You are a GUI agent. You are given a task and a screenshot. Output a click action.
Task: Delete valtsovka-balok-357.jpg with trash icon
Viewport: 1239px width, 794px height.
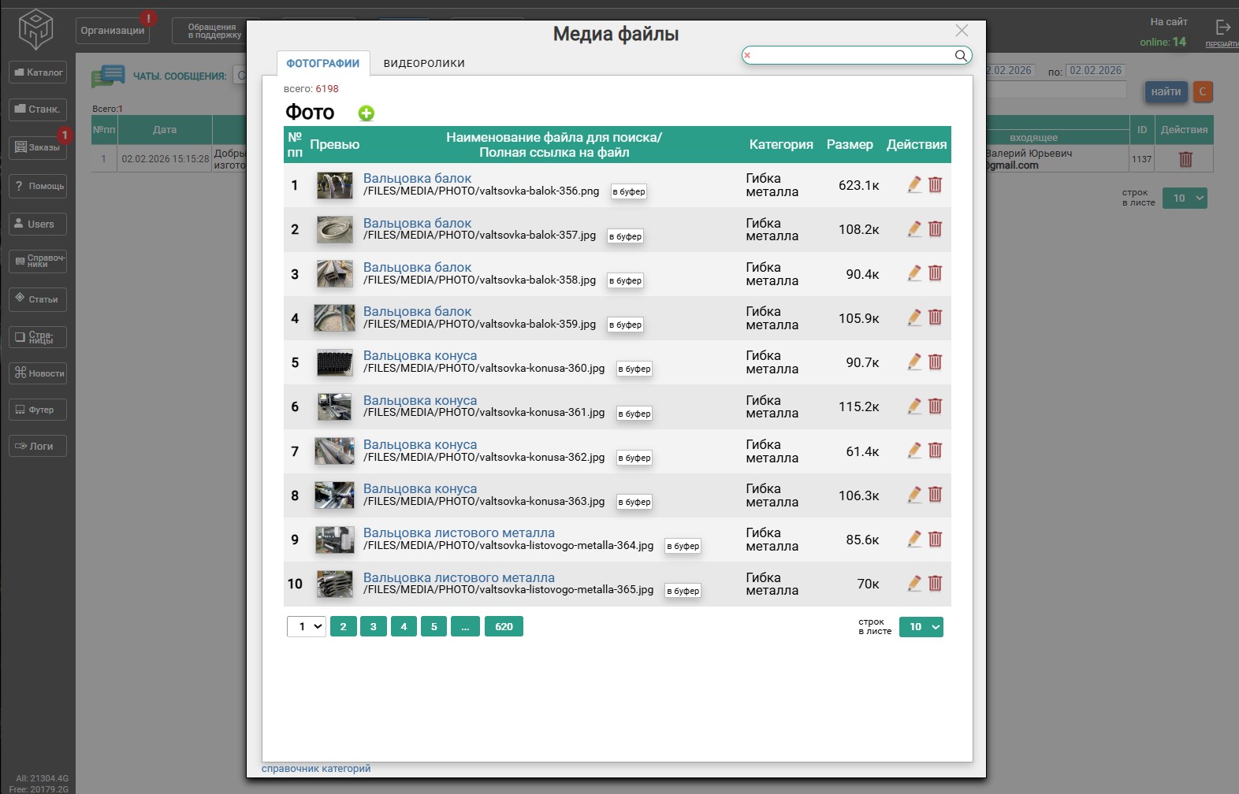click(x=936, y=229)
